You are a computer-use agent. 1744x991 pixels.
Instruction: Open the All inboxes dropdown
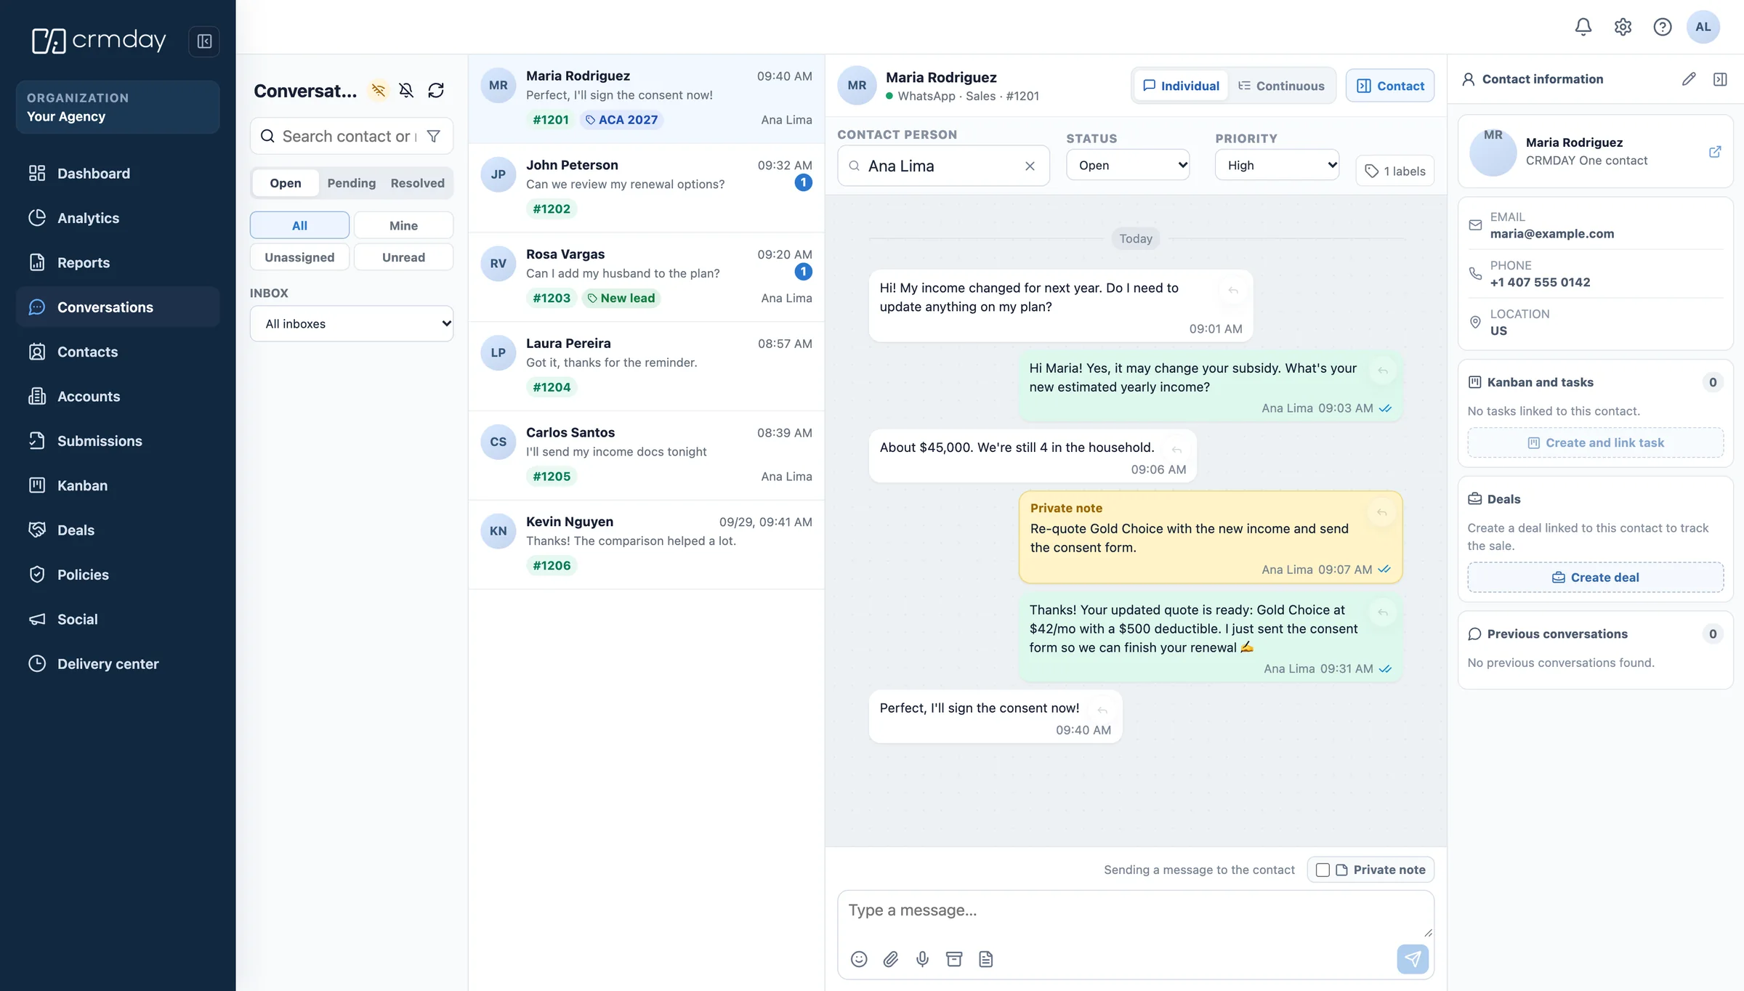(x=352, y=323)
